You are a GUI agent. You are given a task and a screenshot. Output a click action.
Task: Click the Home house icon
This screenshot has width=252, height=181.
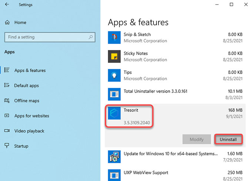(x=7, y=22)
